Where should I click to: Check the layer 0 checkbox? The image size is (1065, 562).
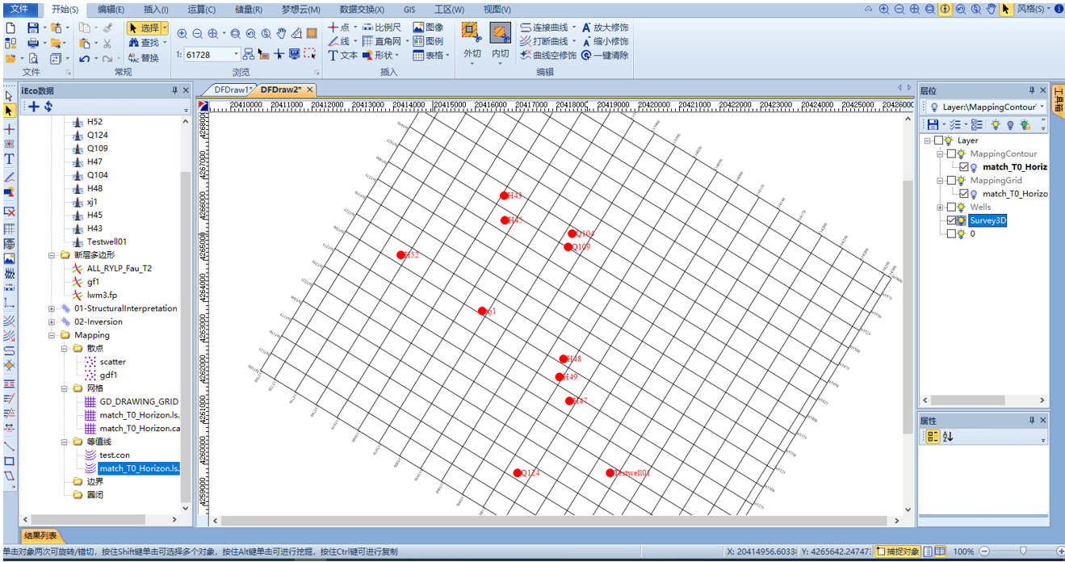pos(951,234)
